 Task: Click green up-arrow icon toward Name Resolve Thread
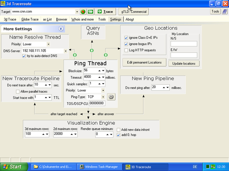[x=75, y=55]
